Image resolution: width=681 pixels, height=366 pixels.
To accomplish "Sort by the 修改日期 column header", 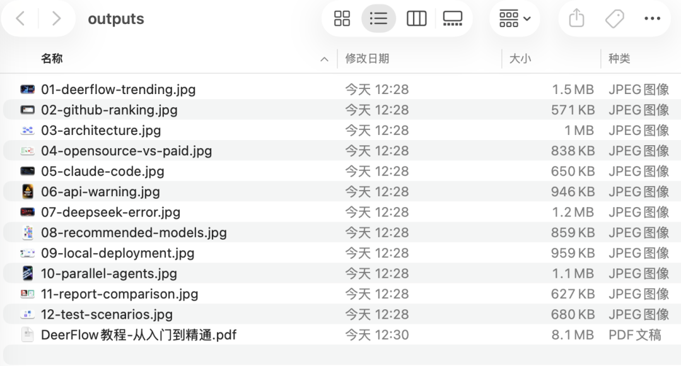I will click(x=367, y=59).
